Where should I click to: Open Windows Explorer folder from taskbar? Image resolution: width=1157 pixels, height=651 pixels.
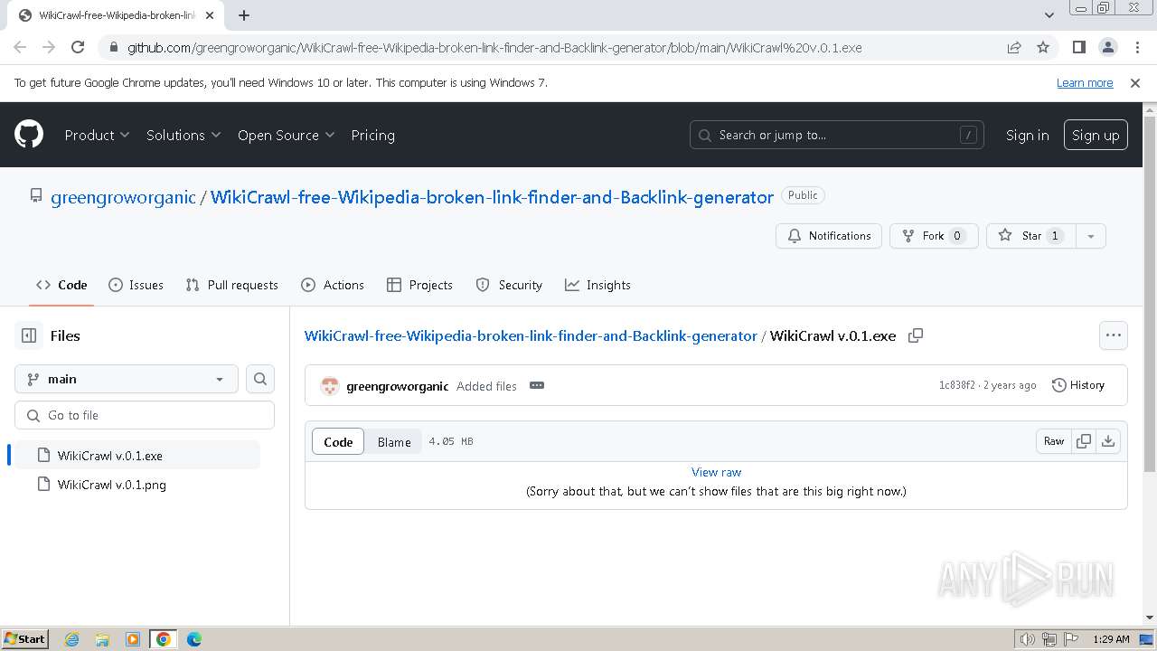[x=102, y=639]
